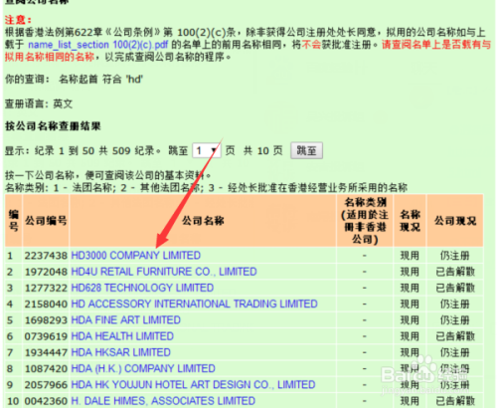
Task: Open HDA HKSAR LIMITED link
Action: click(121, 352)
